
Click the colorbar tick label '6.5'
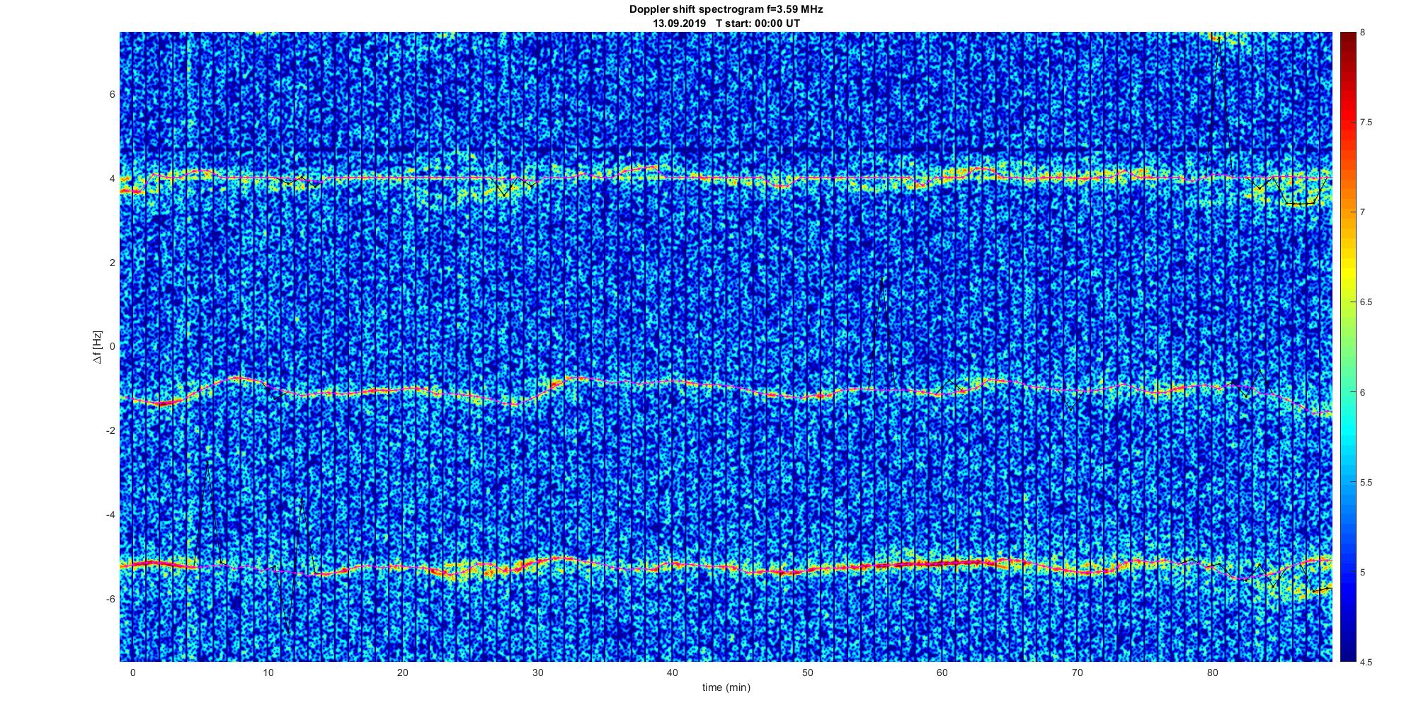(x=1366, y=302)
